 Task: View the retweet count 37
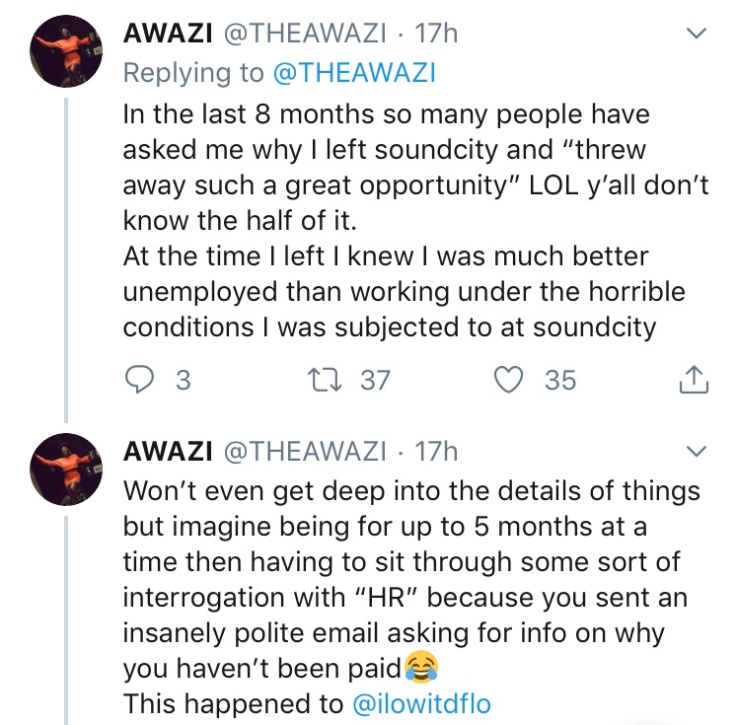[x=375, y=380]
